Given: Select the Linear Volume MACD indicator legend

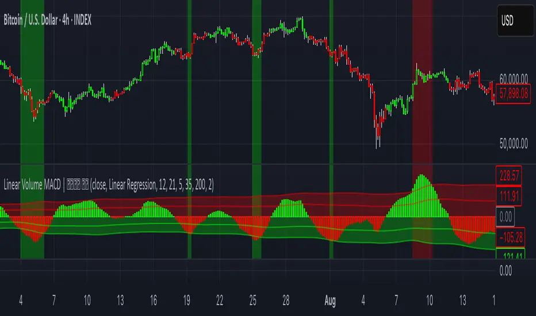Looking at the screenshot, I should click(109, 185).
